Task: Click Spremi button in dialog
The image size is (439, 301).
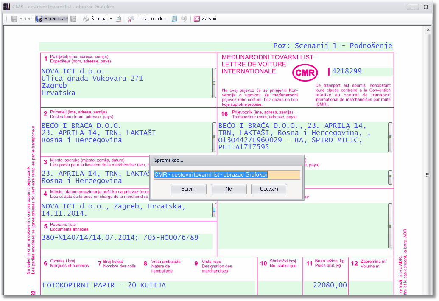Action: tap(188, 189)
